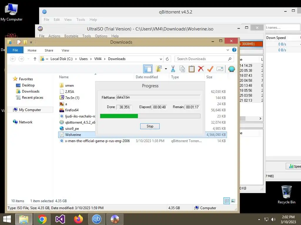Click the Search Downloads box

[204, 59]
